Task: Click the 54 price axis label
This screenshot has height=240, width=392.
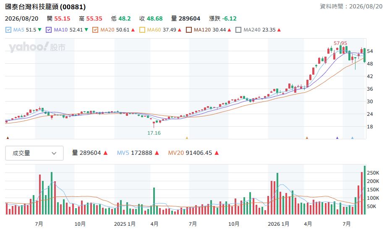Action: pyautogui.click(x=370, y=51)
